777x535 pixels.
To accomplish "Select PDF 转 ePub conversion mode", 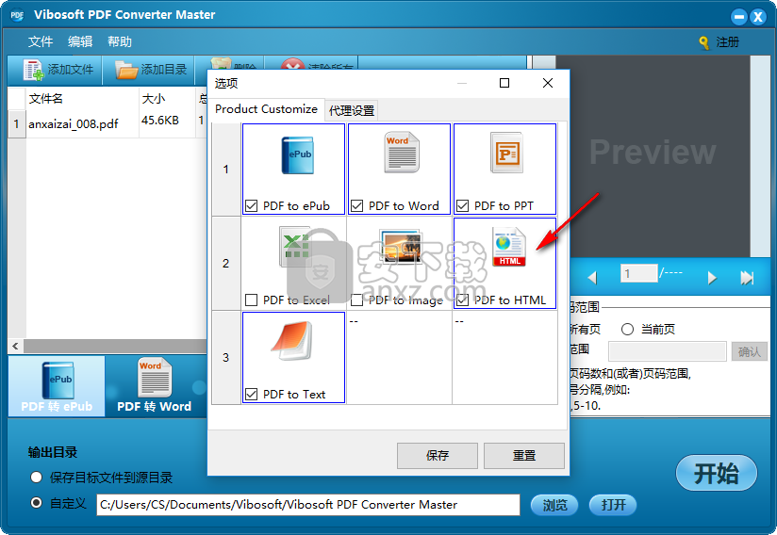I will click(57, 386).
